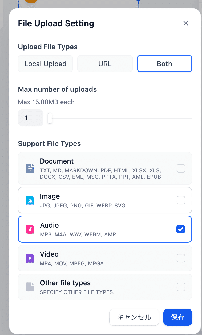Click the gray Other file types icon
The width and height of the screenshot is (202, 335).
(30, 287)
